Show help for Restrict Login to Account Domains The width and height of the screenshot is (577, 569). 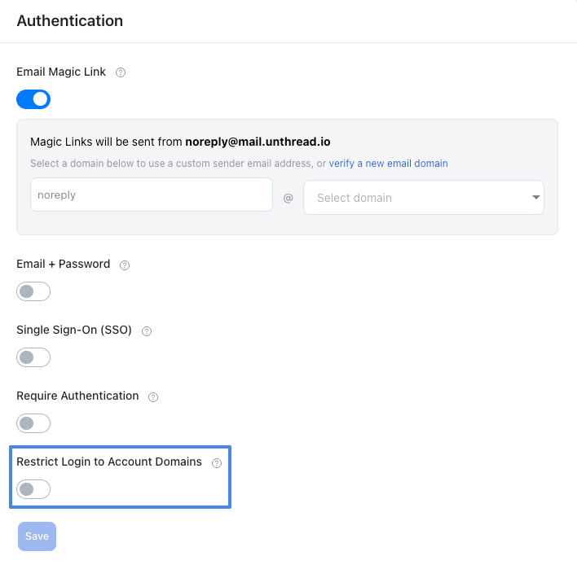point(216,463)
